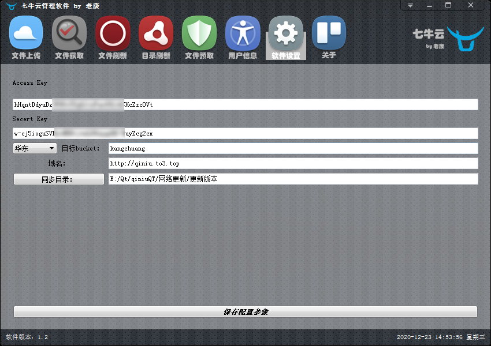Expand the 华东 region dropdown
491x346 pixels.
35,148
